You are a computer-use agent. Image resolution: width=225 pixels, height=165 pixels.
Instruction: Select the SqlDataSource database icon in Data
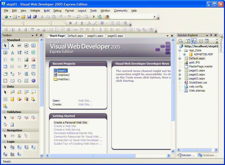(x=12, y=99)
